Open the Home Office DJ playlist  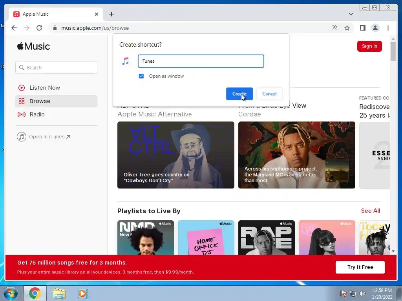206,238
